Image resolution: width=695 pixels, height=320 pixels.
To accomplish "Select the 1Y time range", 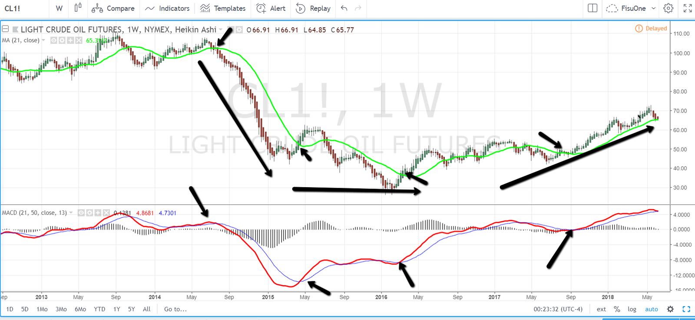I will click(x=116, y=309).
